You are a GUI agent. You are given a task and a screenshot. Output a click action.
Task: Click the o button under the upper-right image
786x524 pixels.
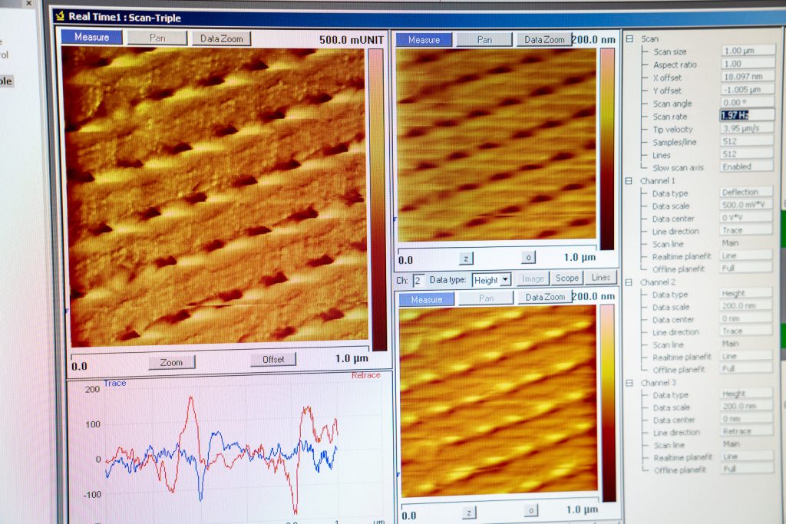[528, 257]
